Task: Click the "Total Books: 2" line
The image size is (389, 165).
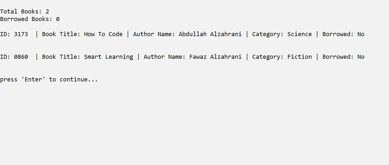Action: (x=25, y=12)
